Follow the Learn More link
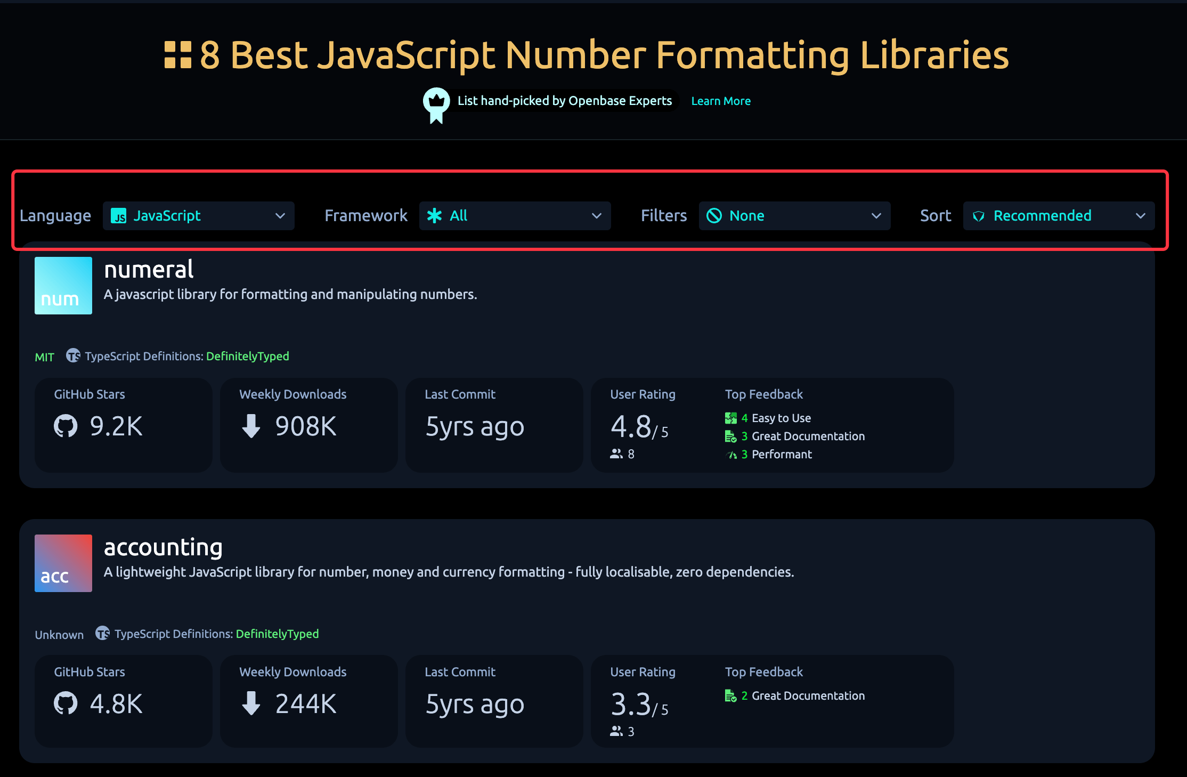Viewport: 1187px width, 777px height. tap(720, 101)
